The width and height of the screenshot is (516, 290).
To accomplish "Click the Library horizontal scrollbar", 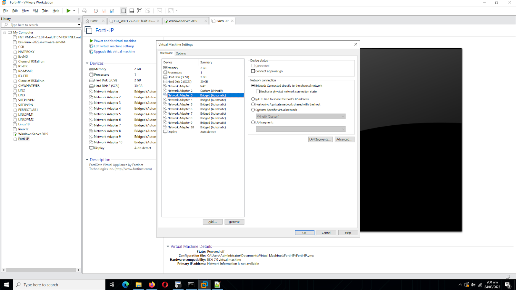I will [x=41, y=270].
